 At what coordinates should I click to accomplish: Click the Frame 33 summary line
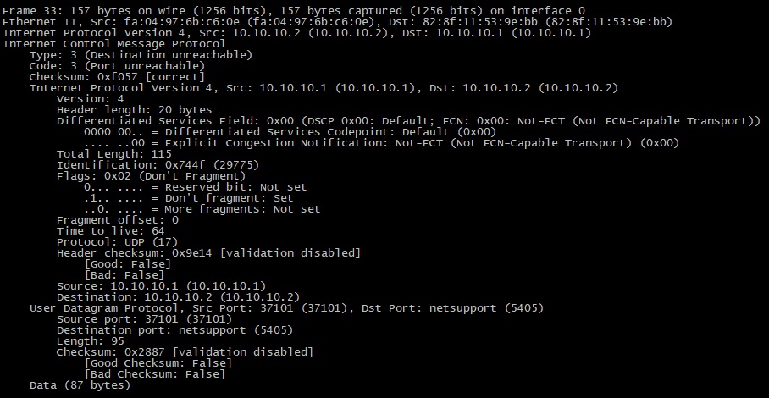[x=293, y=10]
